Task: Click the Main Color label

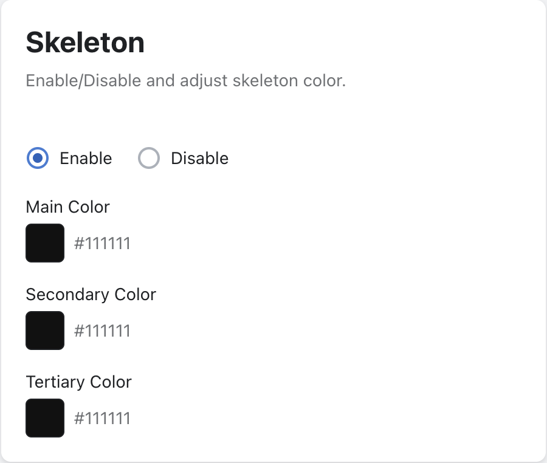Action: 67,207
